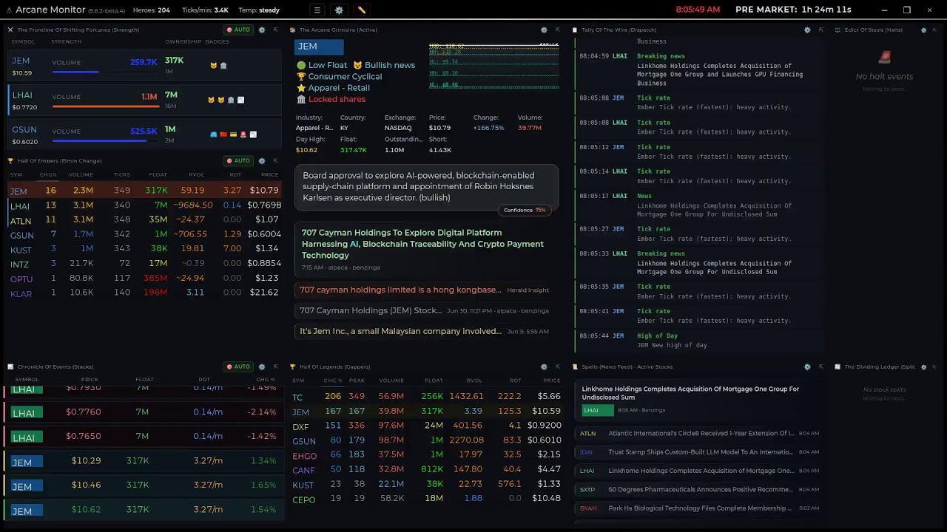947x532 pixels.
Task: Click the JEM symbol tag in Grimoire
Action: click(320, 47)
